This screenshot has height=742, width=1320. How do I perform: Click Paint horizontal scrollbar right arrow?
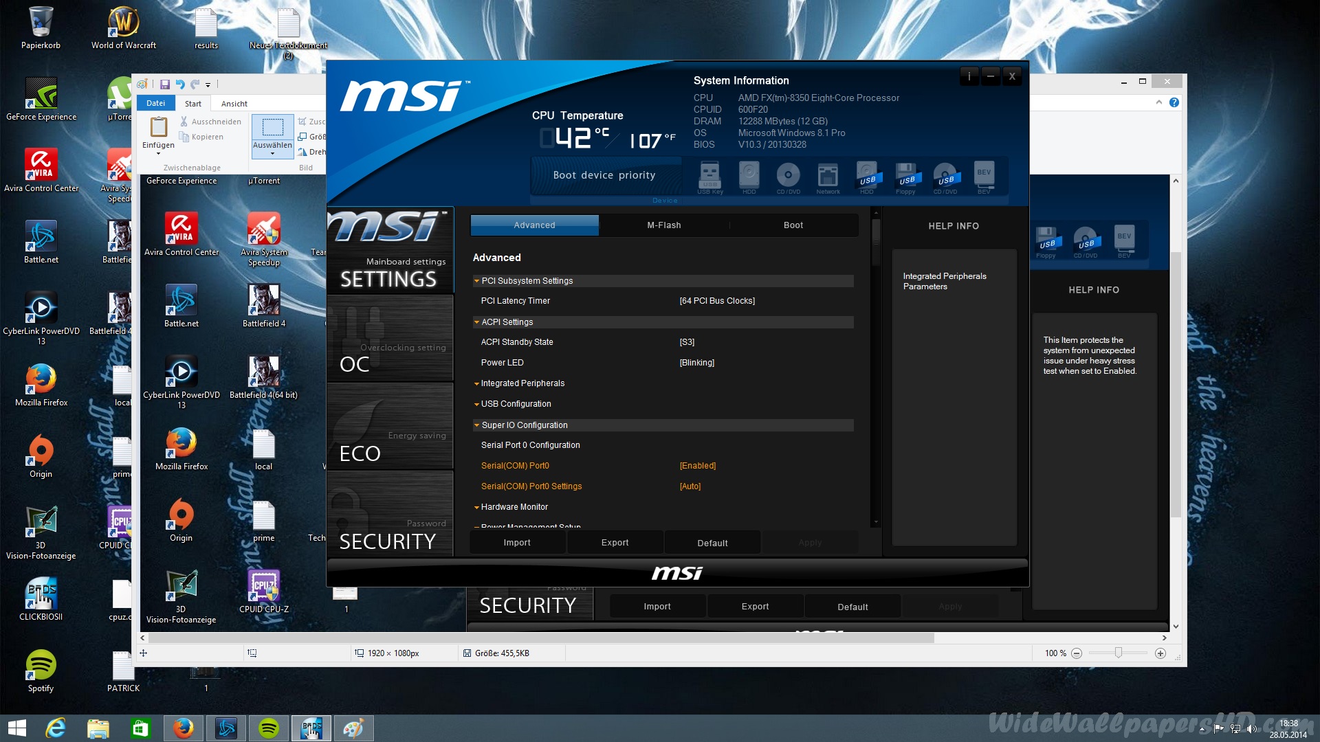point(1165,638)
